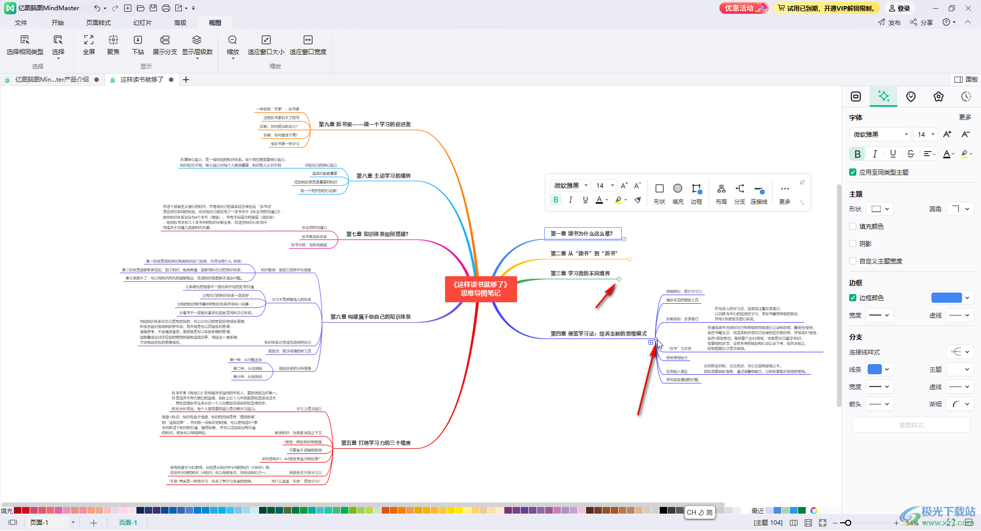The width and height of the screenshot is (981, 531).
Task: Toggle Italic in the right font panel
Action: (875, 154)
